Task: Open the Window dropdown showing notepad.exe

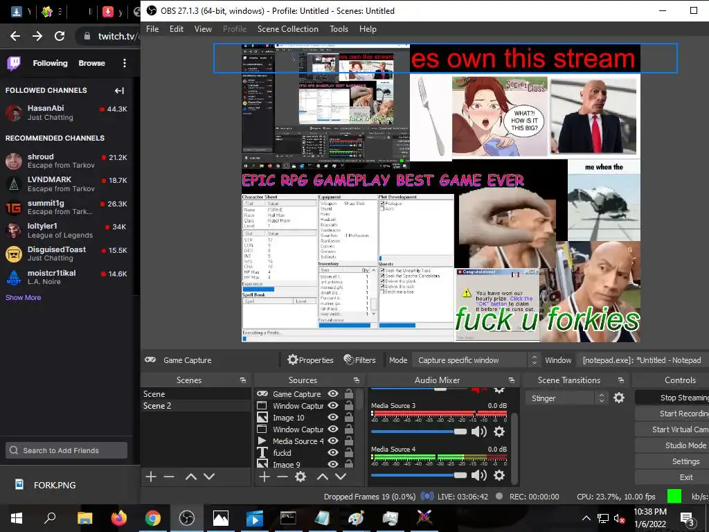Action: [x=643, y=360]
